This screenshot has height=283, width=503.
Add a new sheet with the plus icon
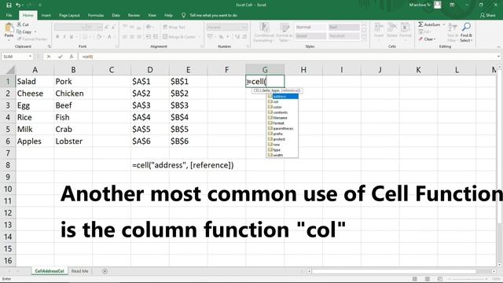click(x=105, y=271)
